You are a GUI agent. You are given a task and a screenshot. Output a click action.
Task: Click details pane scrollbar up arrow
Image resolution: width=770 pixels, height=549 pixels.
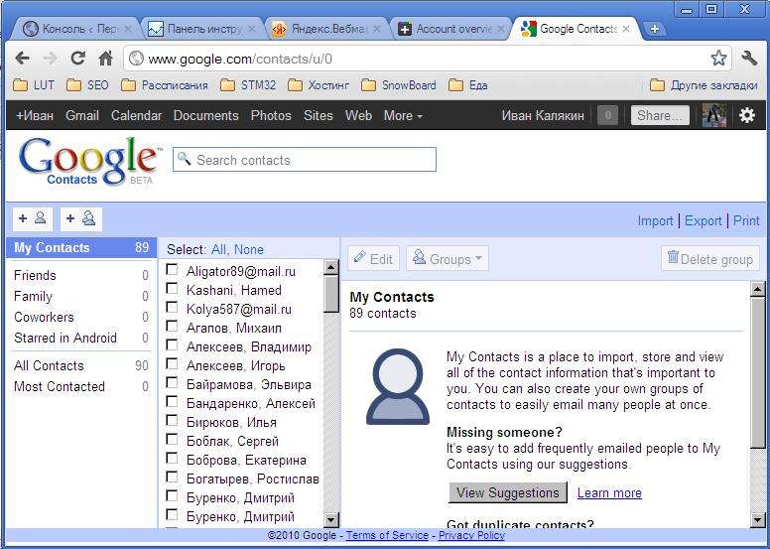coord(758,290)
